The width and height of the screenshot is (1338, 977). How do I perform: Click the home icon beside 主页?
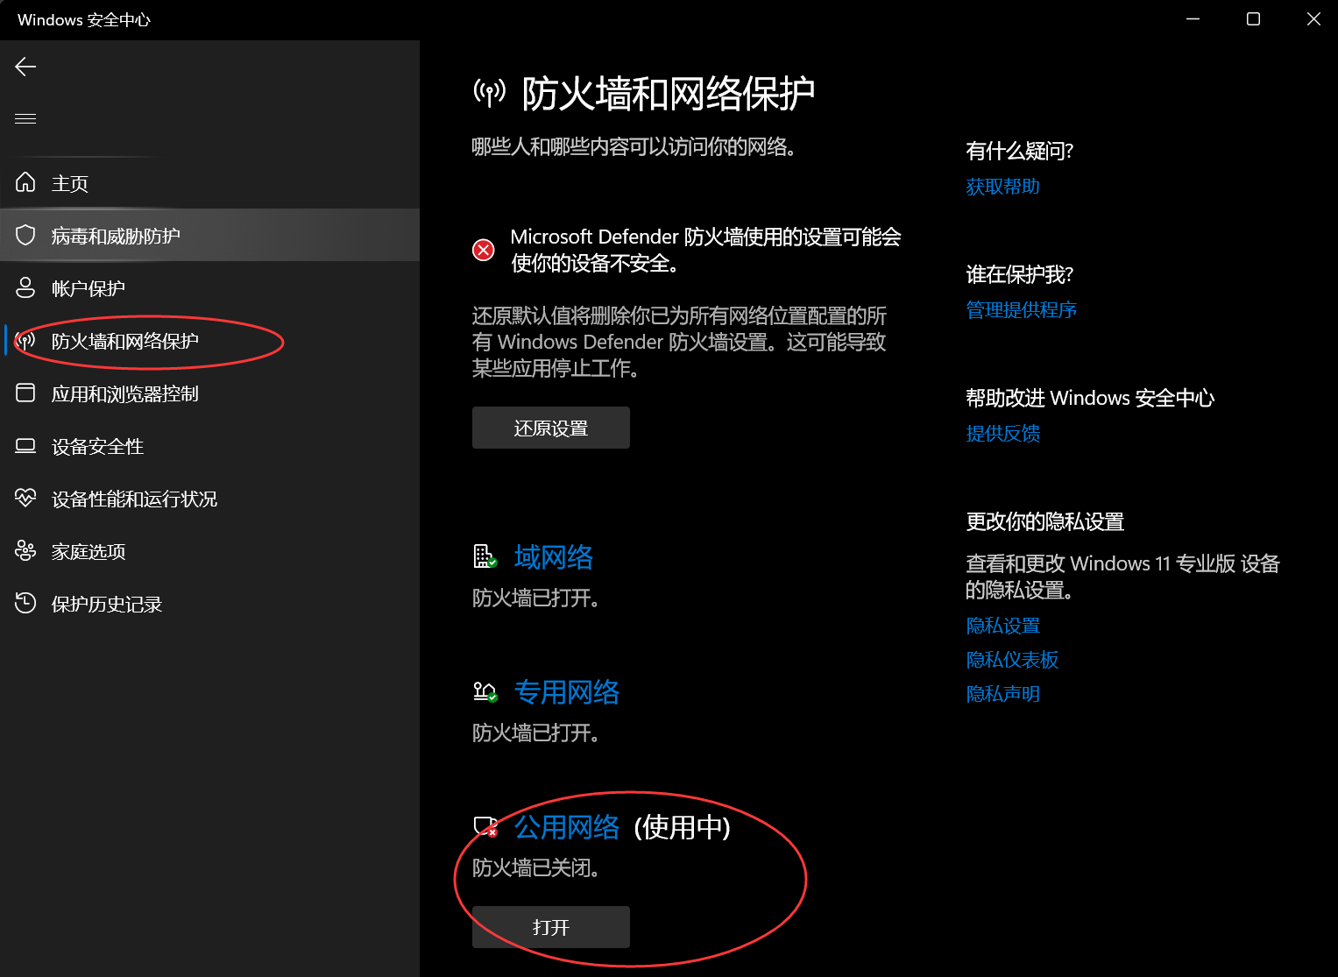(25, 182)
